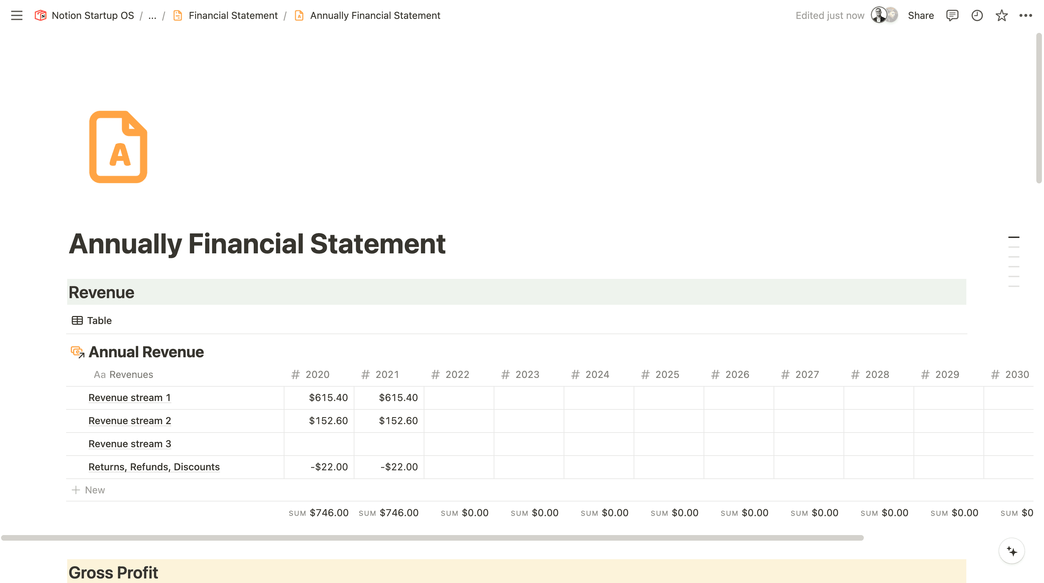Favorite the page using the star icon
The image size is (1044, 583).
tap(1002, 15)
